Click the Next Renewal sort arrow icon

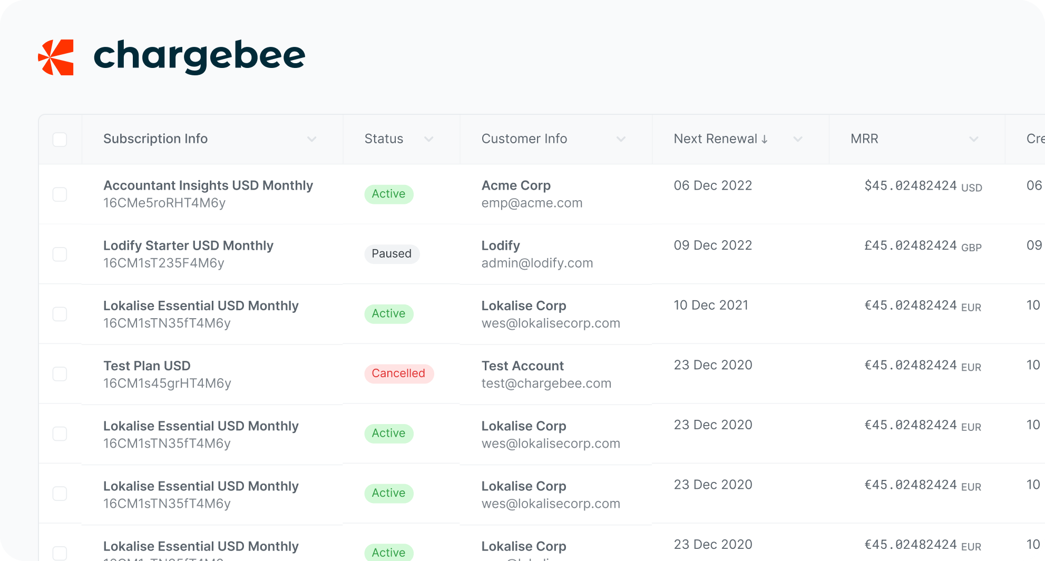tap(765, 139)
